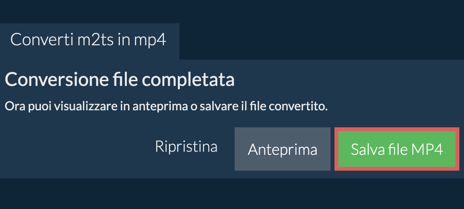Select the Converti m2ts in mp4 tab
This screenshot has height=209, width=464.
tap(89, 40)
